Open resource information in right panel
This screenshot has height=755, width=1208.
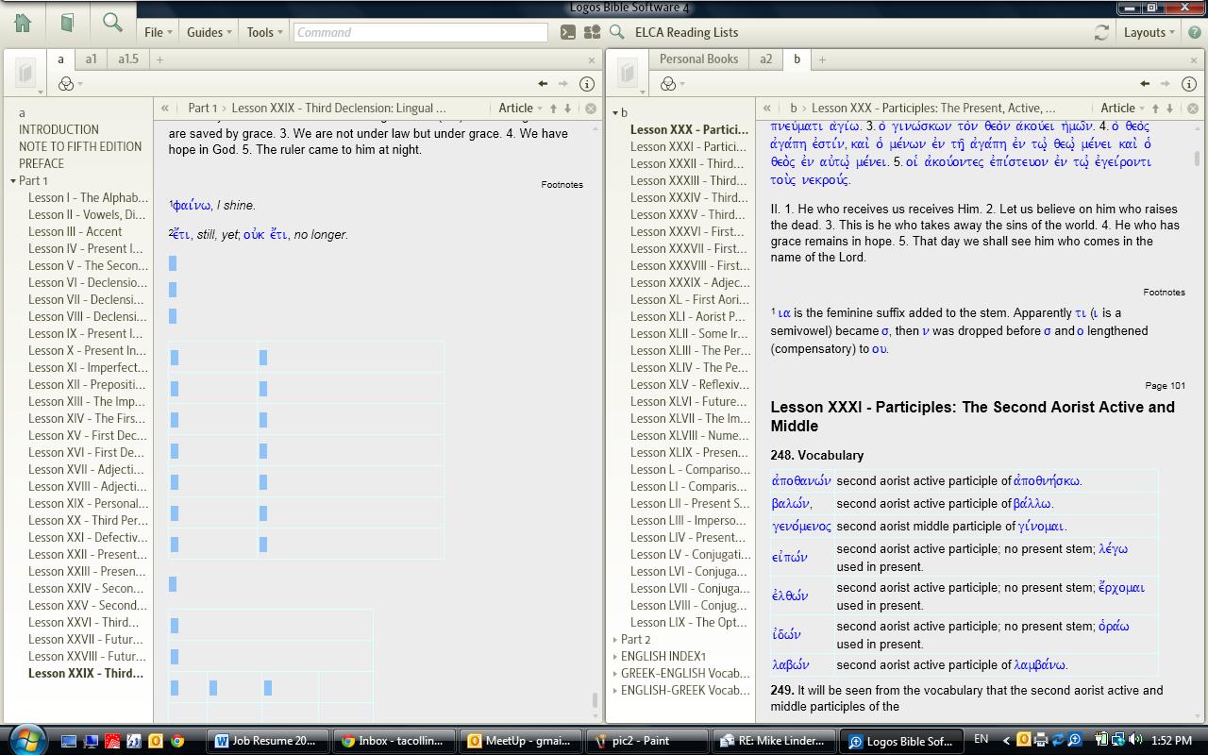1188,84
